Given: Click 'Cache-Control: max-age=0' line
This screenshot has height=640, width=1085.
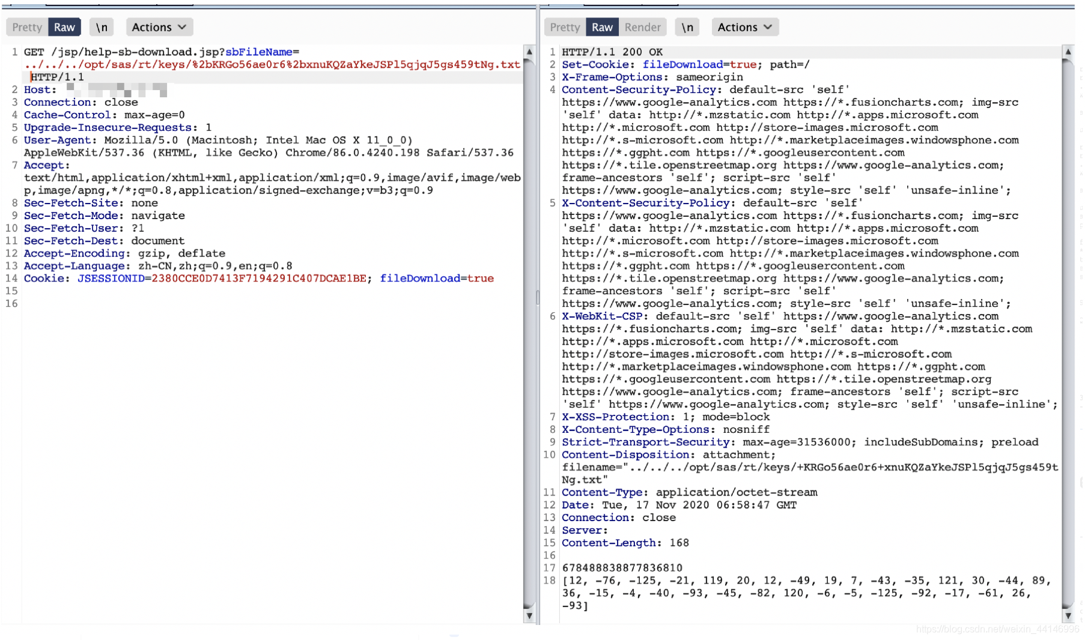Looking at the screenshot, I should pos(104,115).
